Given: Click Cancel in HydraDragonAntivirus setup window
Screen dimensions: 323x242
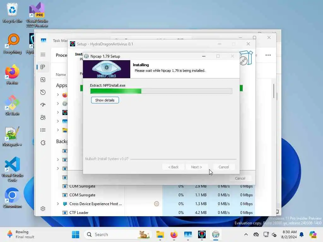Looking at the screenshot, I should 240,178.
